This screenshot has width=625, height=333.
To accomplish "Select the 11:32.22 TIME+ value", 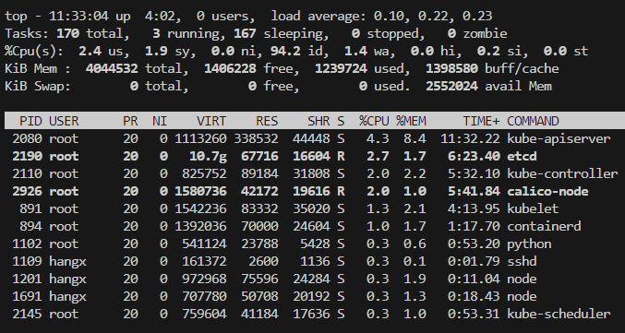I will 470,138.
